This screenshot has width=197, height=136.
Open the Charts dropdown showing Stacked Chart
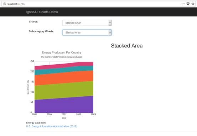87,23
